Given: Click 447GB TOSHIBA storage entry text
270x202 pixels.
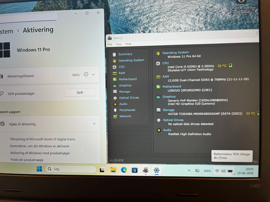Looking at the screenshot, I should (x=205, y=114).
